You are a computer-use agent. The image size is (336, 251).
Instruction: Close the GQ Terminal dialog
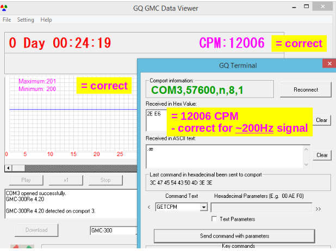click(x=329, y=63)
